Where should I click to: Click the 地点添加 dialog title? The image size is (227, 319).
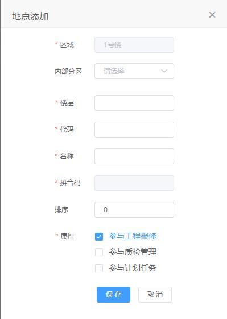pyautogui.click(x=30, y=16)
